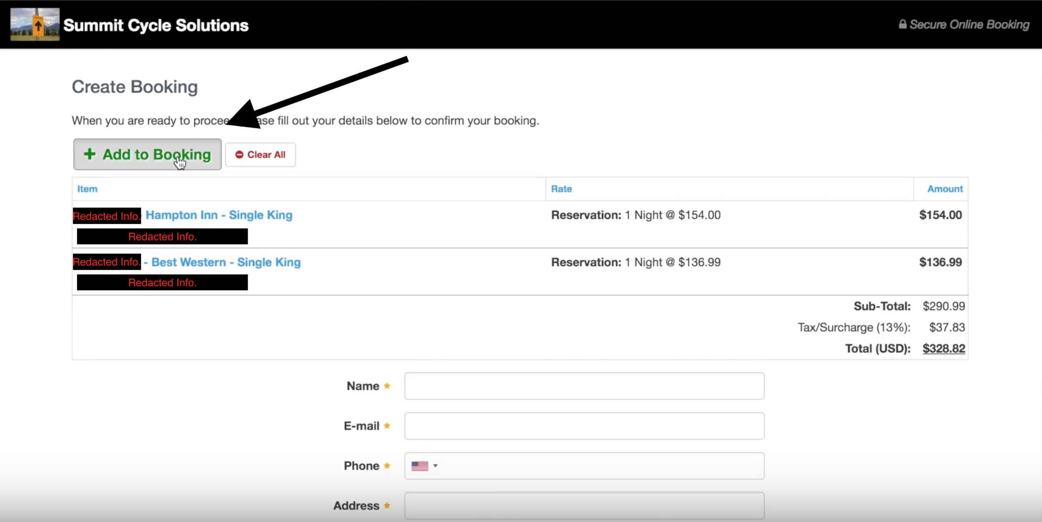Focus the Name input field
This screenshot has width=1042, height=522.
[x=584, y=386]
